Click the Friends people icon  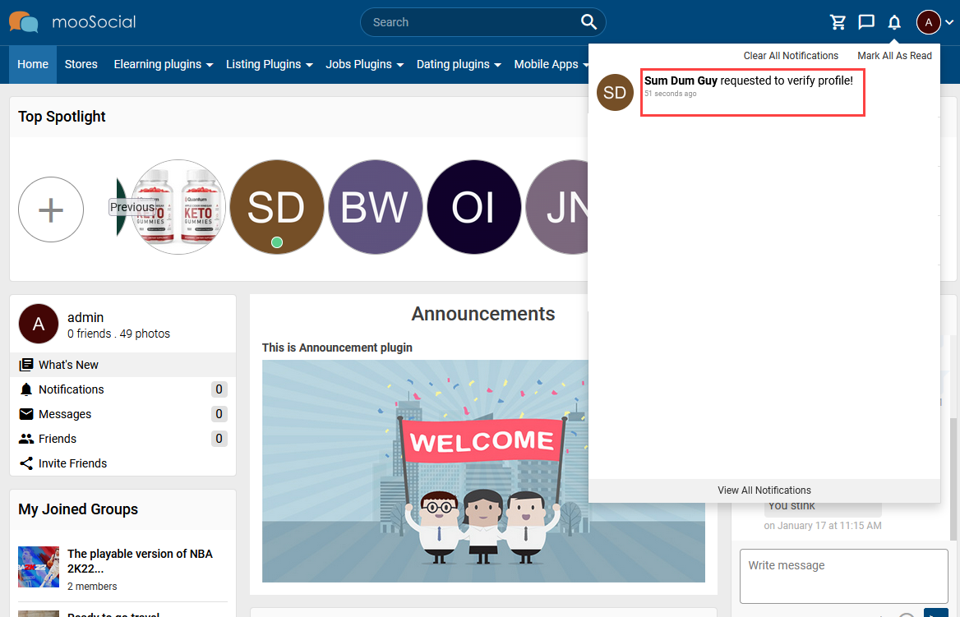click(26, 438)
